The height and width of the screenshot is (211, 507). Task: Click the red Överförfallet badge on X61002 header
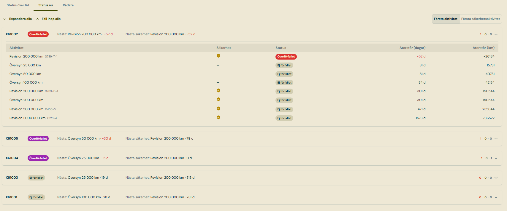click(x=38, y=34)
